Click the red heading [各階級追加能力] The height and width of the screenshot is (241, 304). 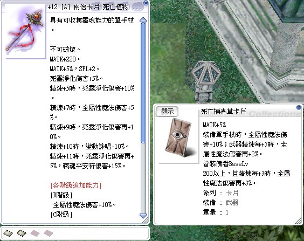tap(76, 185)
